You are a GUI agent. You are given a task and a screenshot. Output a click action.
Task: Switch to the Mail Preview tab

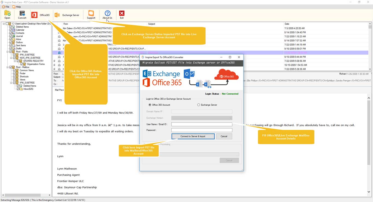coord(59,90)
